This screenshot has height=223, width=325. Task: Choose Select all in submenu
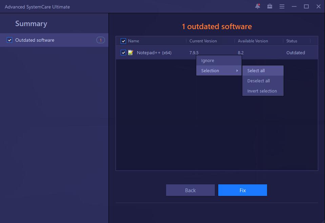263,71
